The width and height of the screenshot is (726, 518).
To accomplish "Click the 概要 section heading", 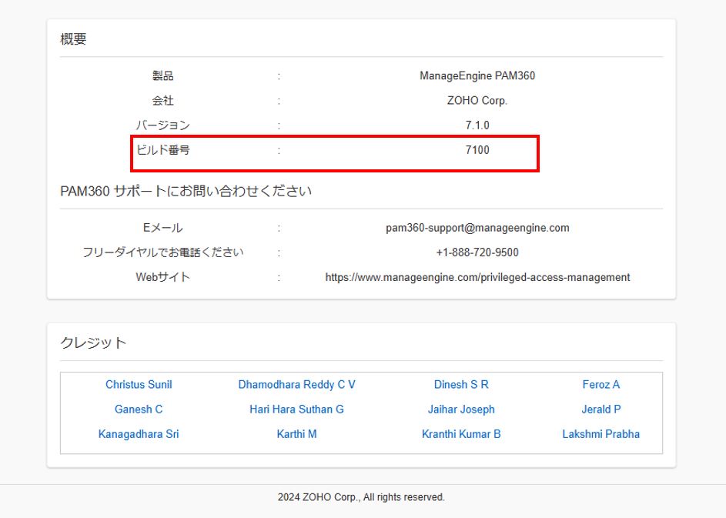I will [x=73, y=39].
